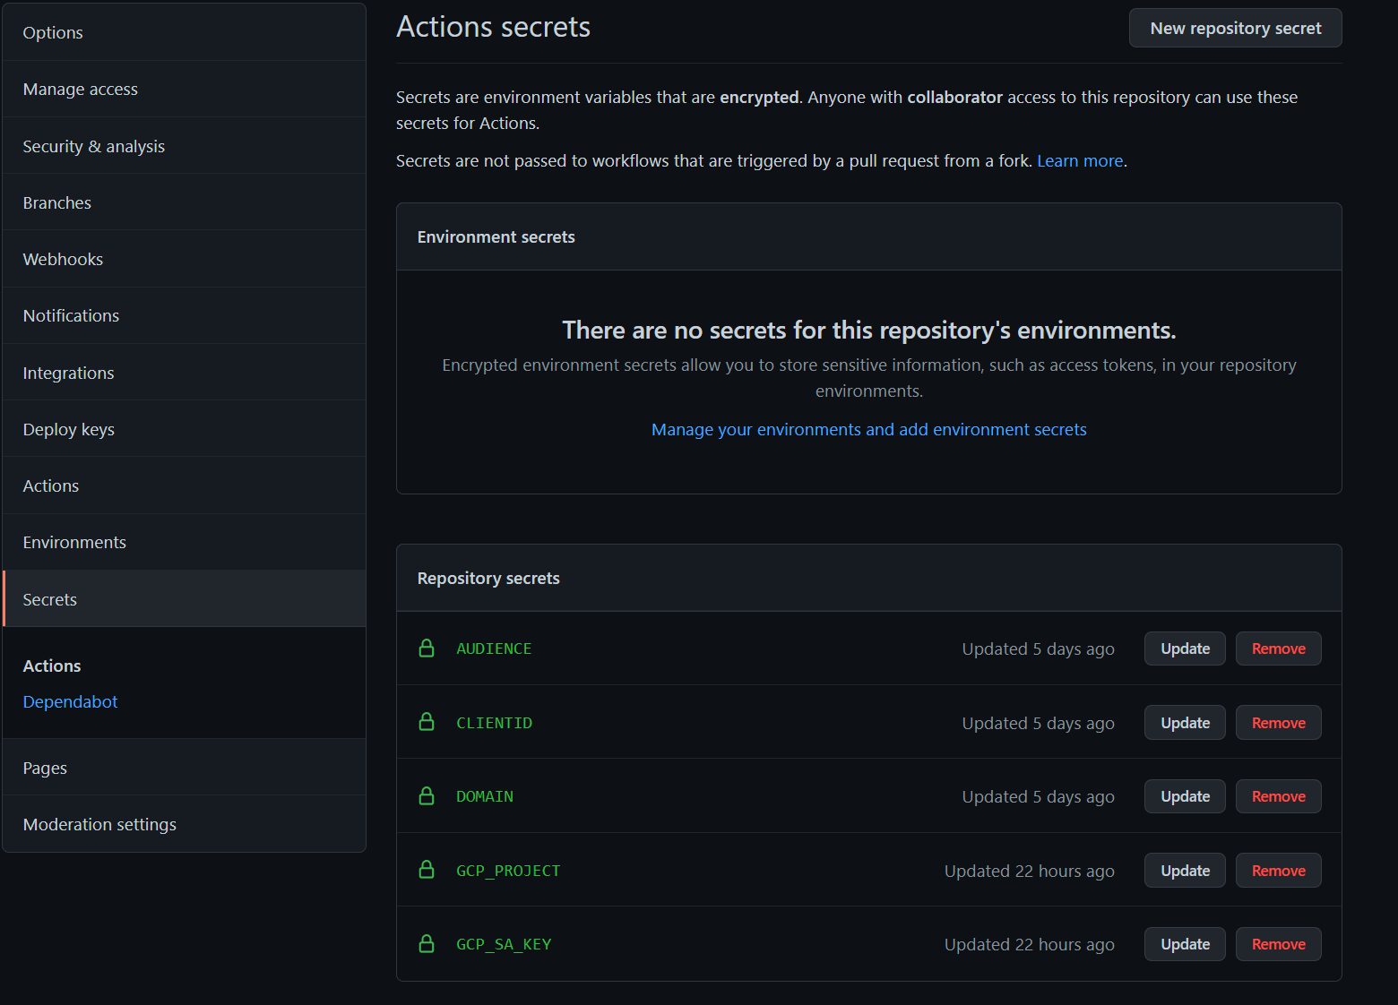Select Deploy keys in sidebar
Viewport: 1398px width, 1005px height.
(x=69, y=430)
